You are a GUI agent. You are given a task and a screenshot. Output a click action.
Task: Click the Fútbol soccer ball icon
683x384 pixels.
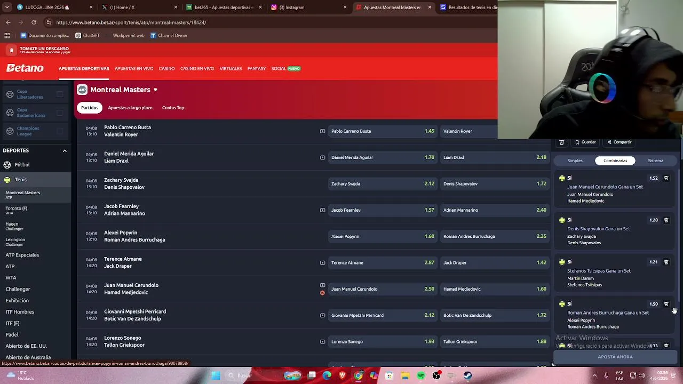pyautogui.click(x=7, y=165)
